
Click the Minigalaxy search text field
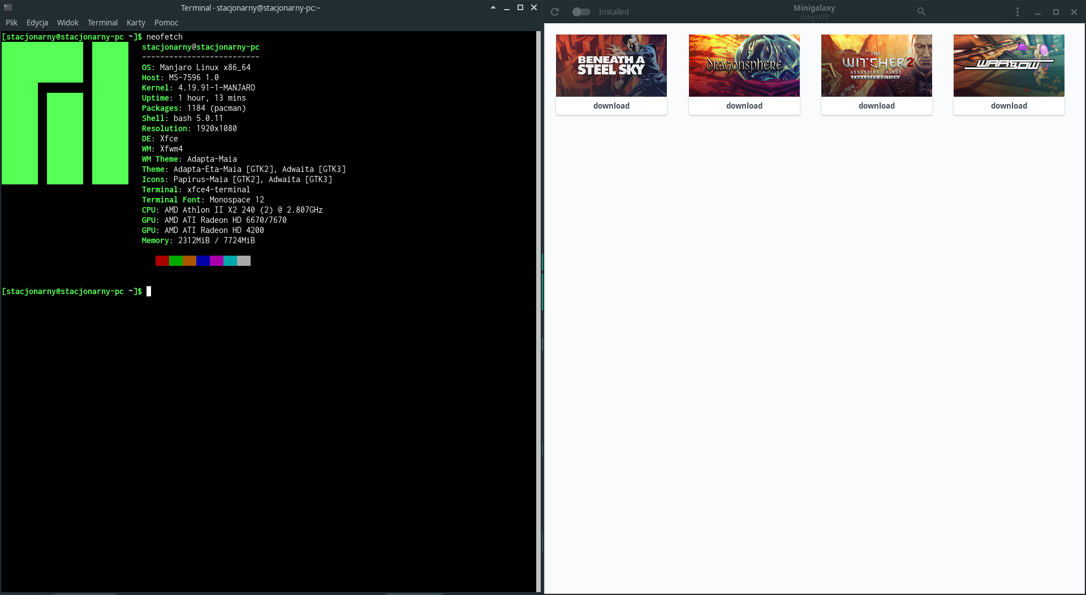962,11
